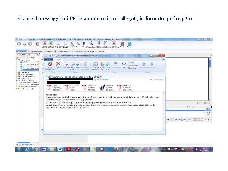Click the Aggiungi contatto link
Viewport: 228px width, 171px height.
tap(101, 79)
